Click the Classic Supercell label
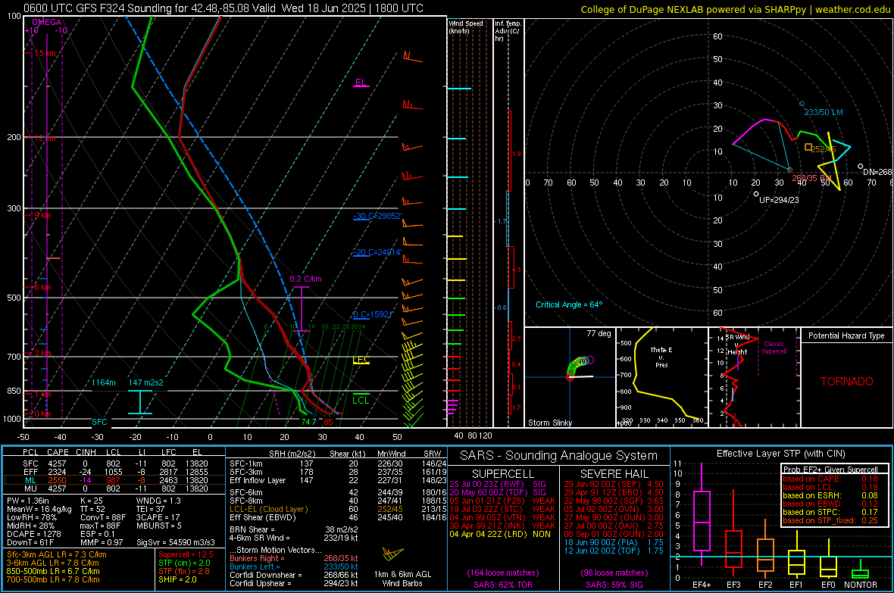The height and width of the screenshot is (593, 894). [x=774, y=348]
